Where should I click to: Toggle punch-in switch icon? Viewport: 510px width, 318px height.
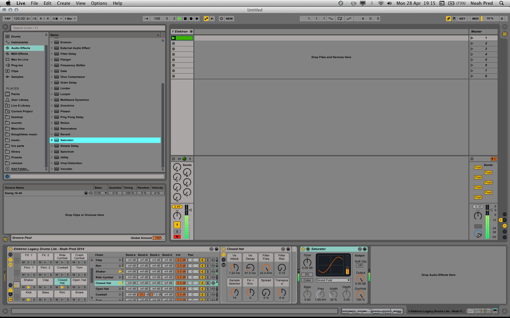[x=331, y=18]
